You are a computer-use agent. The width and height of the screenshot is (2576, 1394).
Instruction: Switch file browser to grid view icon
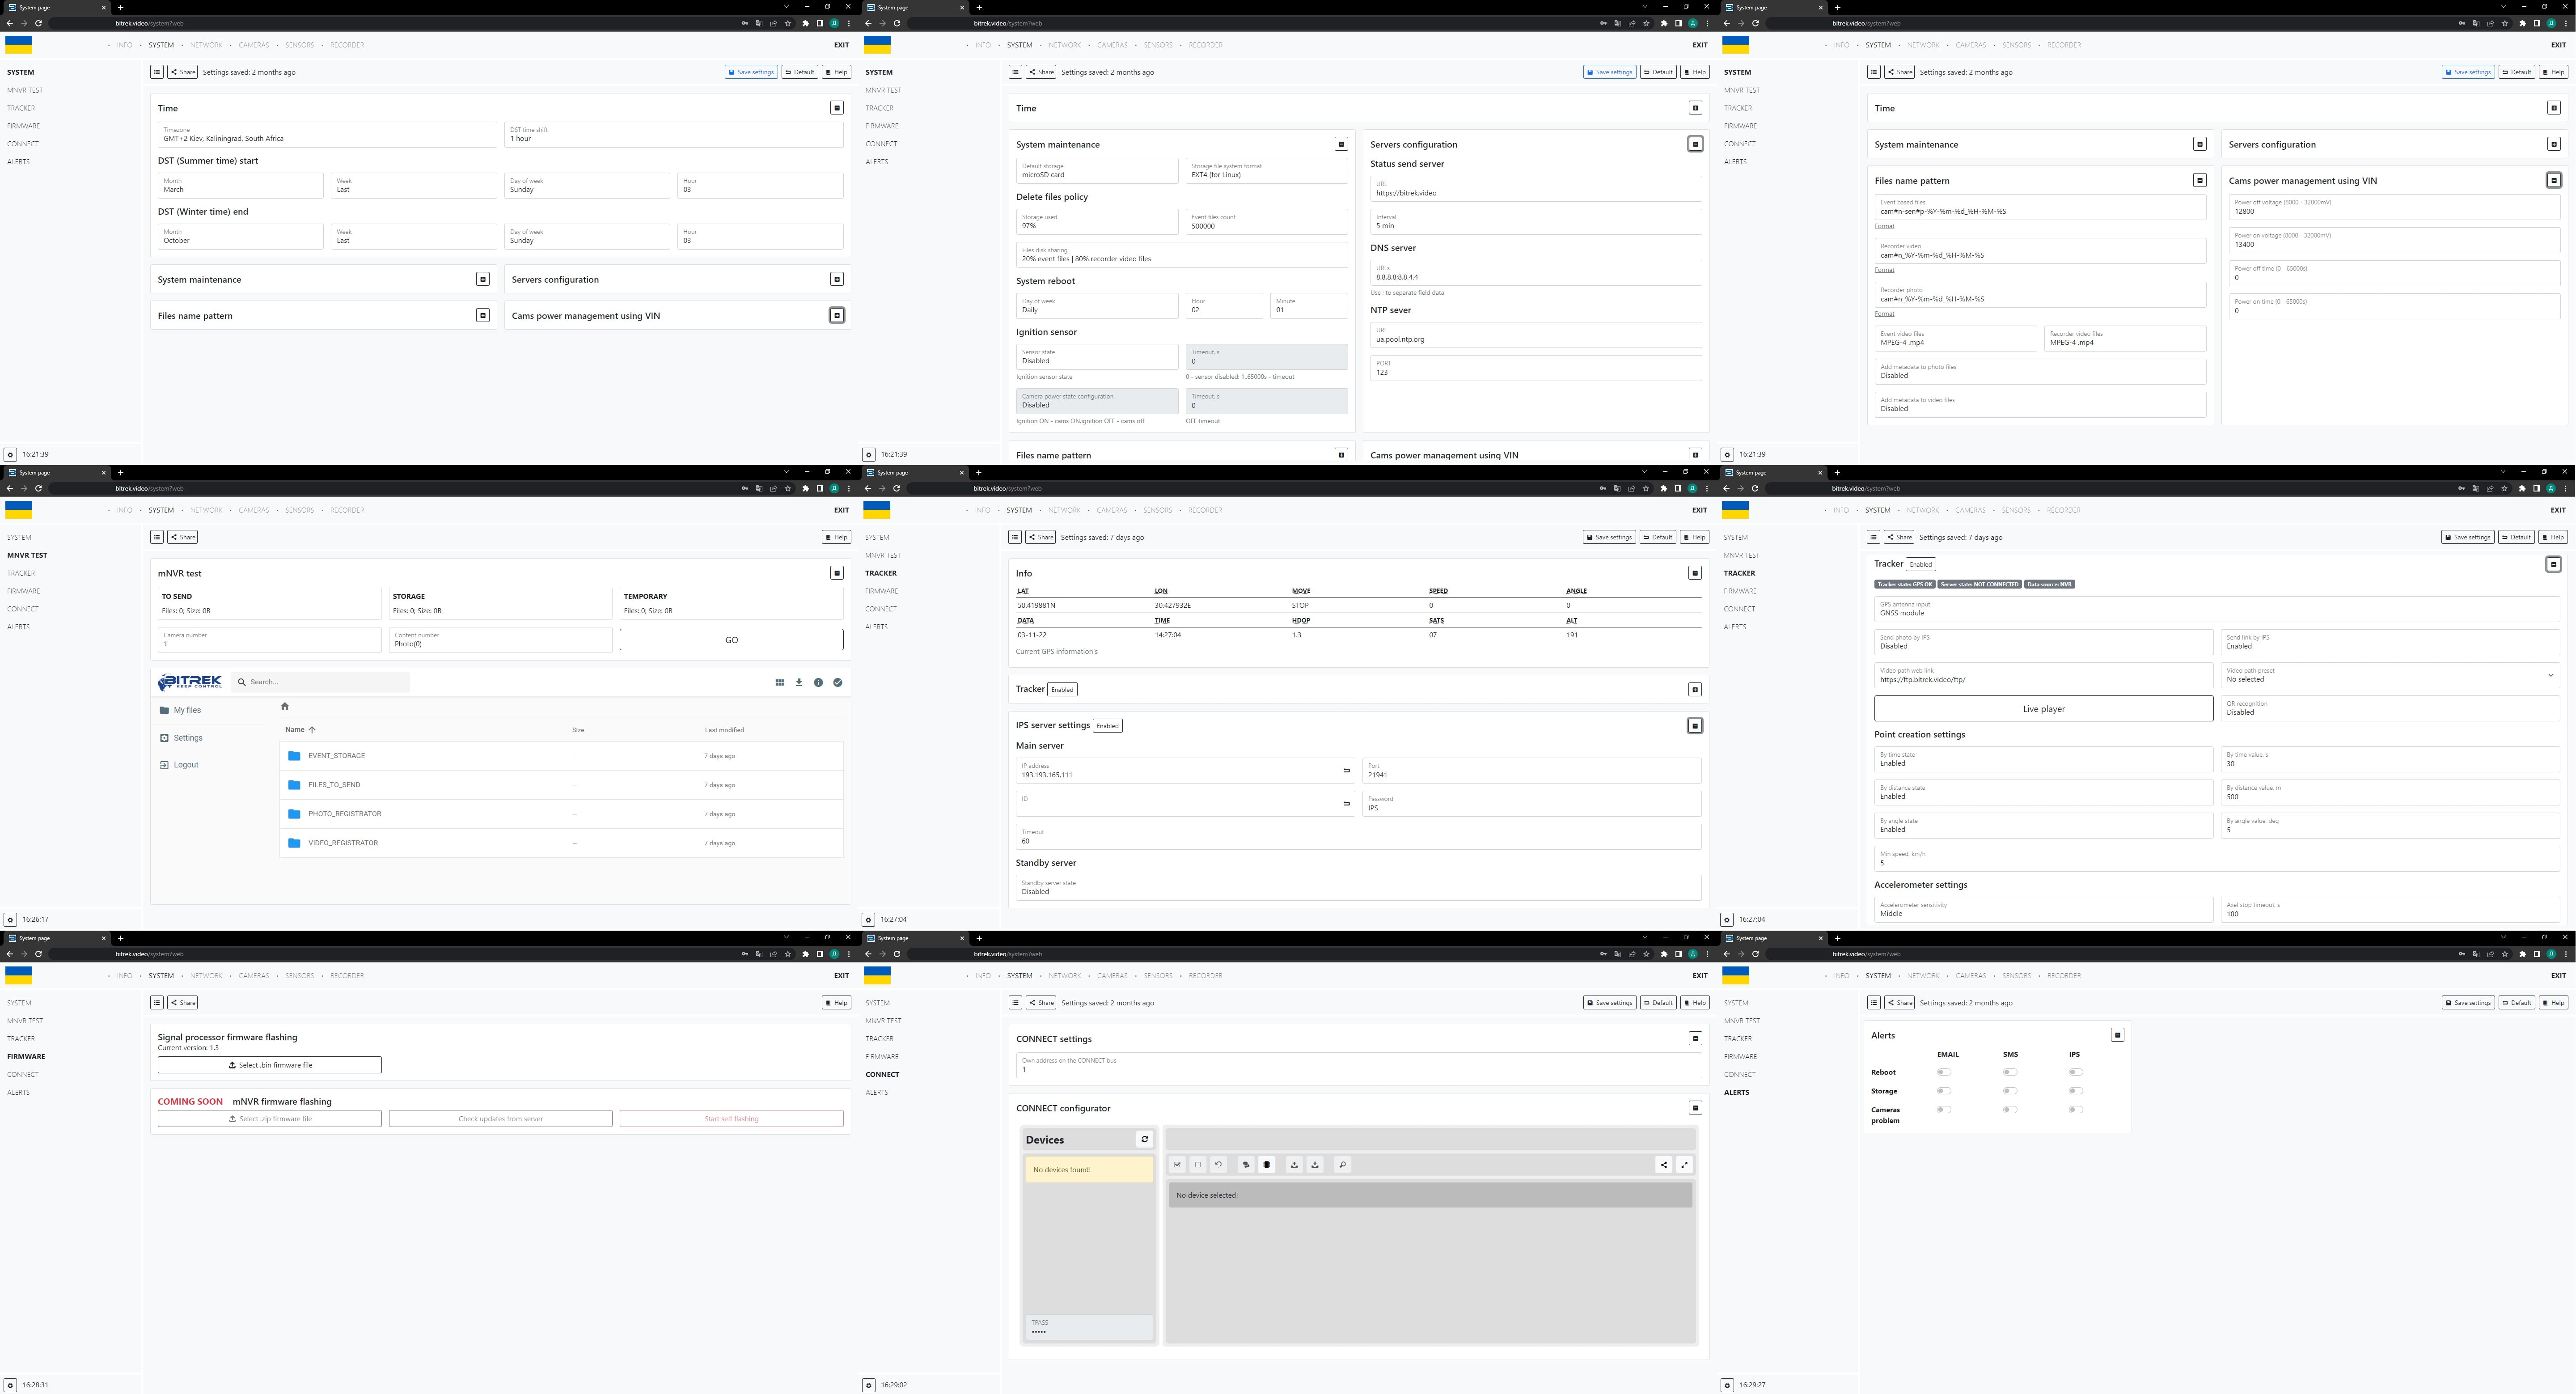tap(779, 682)
